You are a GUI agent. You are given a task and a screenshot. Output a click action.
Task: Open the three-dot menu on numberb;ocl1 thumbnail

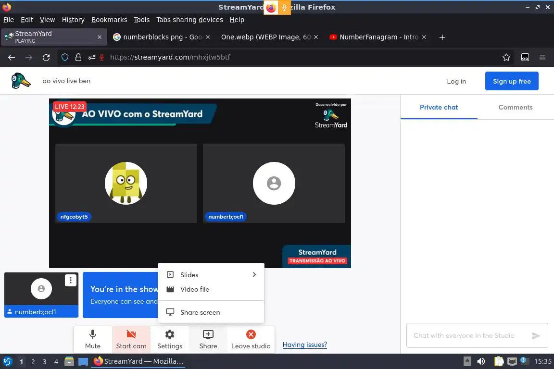[71, 281]
